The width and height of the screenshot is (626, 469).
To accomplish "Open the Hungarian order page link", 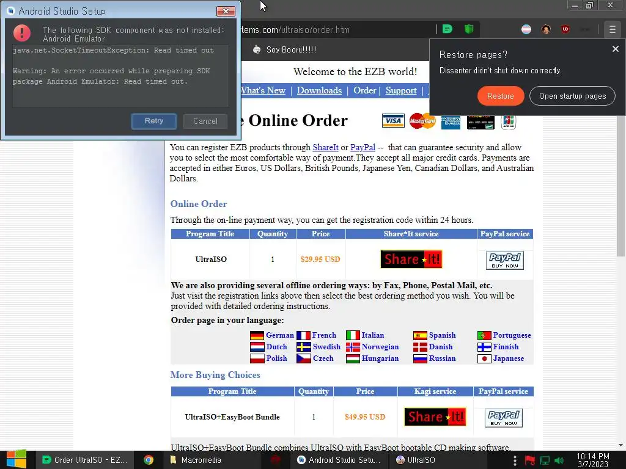I will 380,358.
